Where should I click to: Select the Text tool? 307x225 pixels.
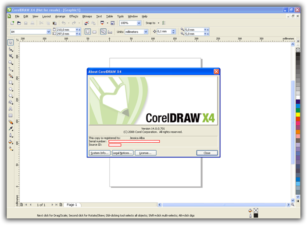click(x=11, y=109)
